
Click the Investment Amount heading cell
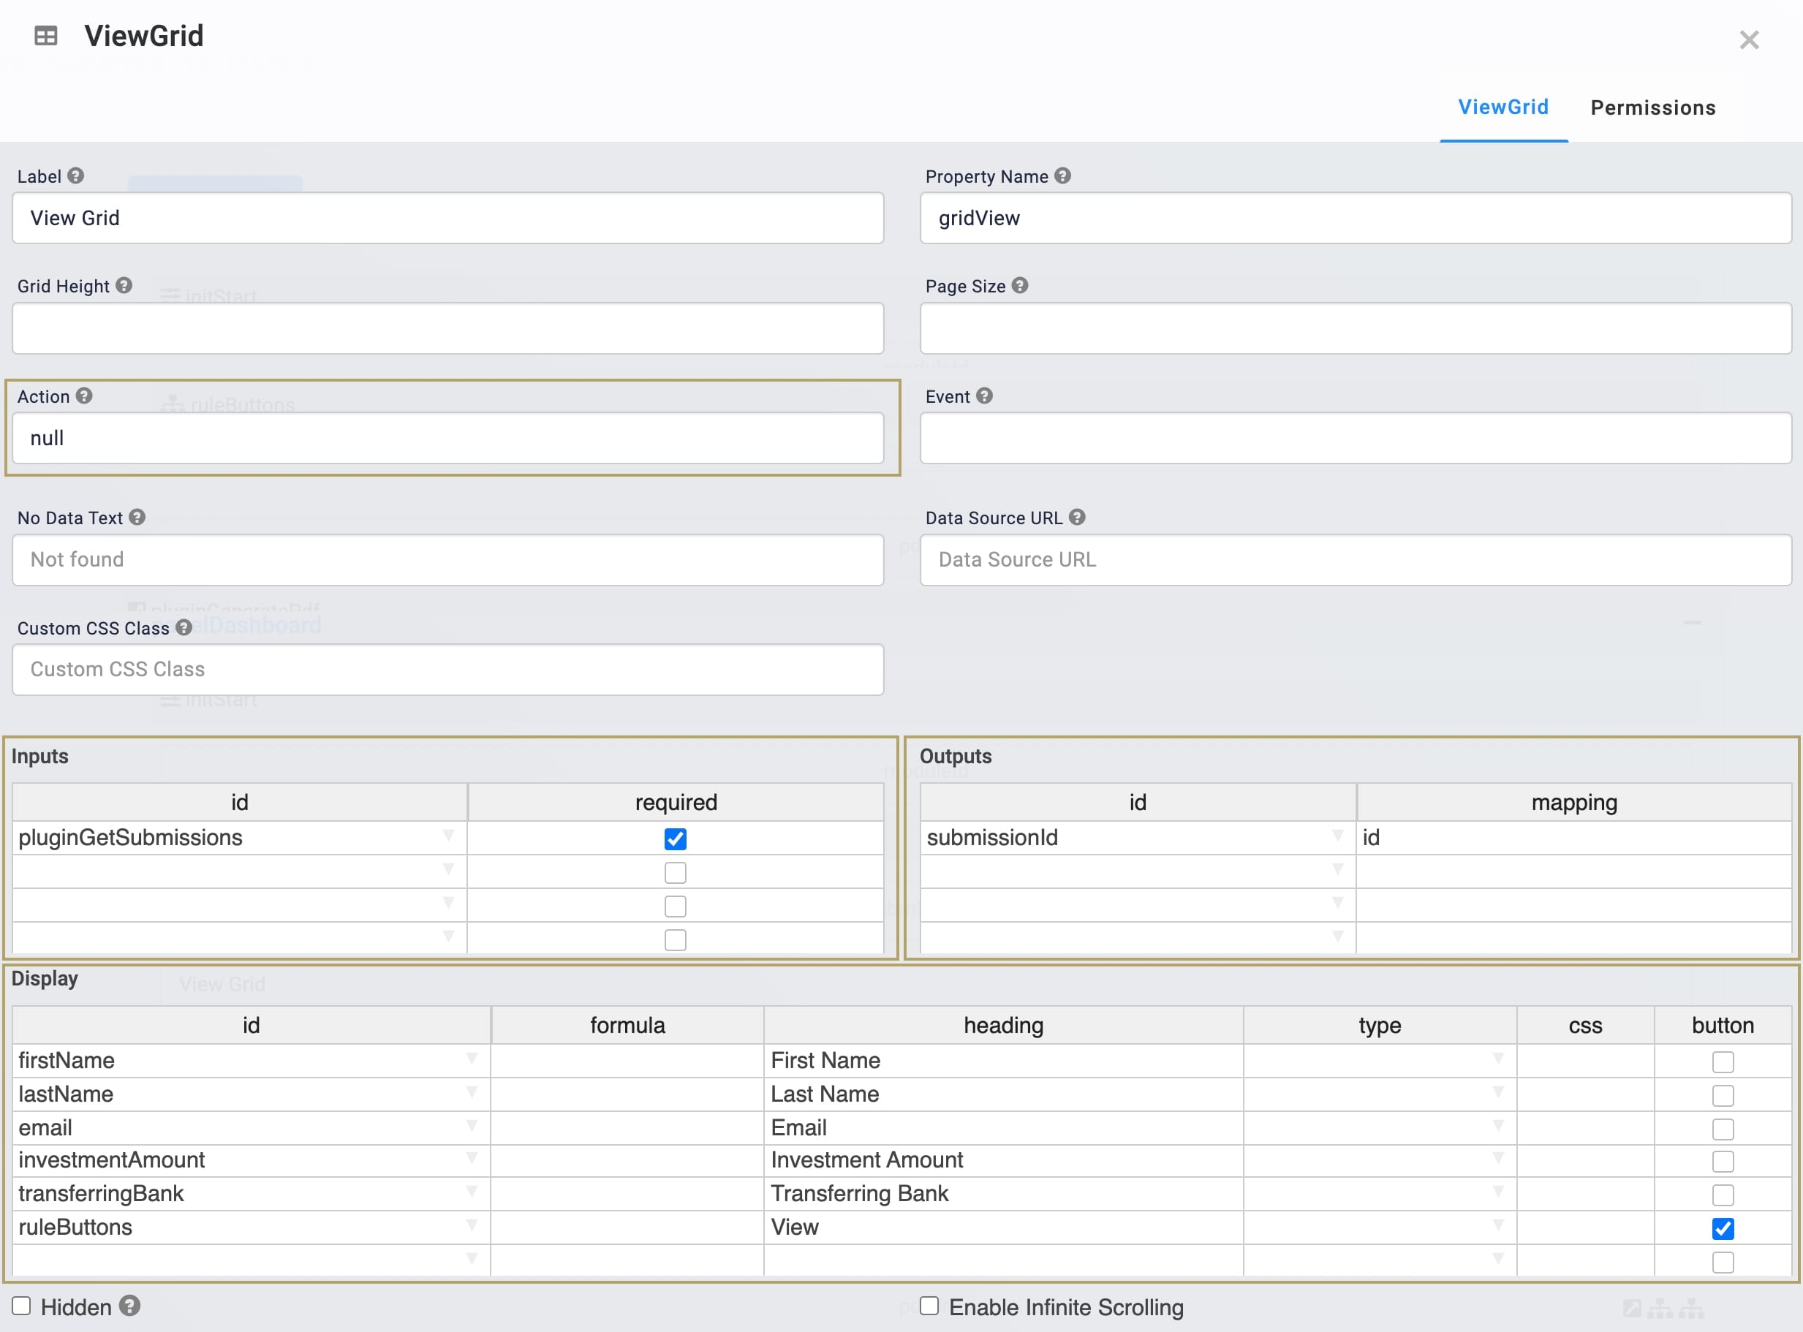(x=1003, y=1160)
